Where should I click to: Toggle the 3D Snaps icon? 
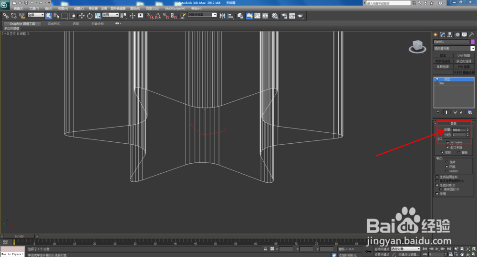(x=150, y=16)
